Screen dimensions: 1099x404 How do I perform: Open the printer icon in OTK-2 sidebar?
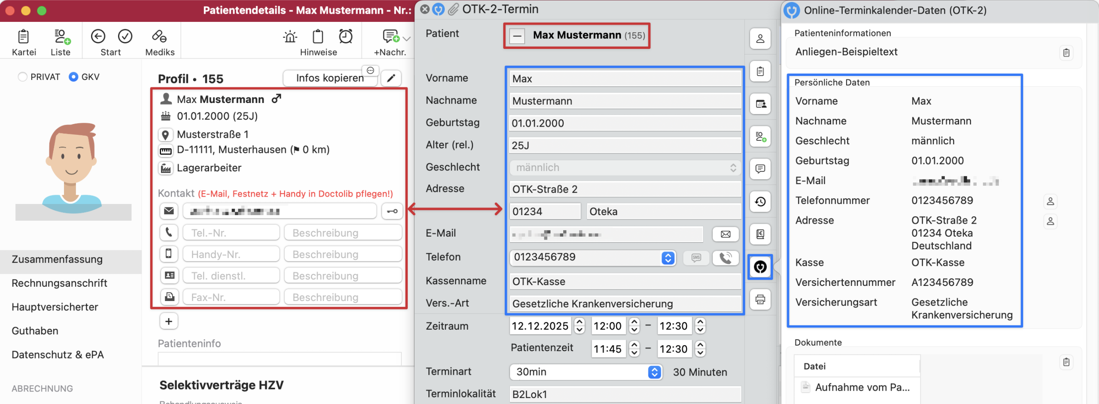760,300
